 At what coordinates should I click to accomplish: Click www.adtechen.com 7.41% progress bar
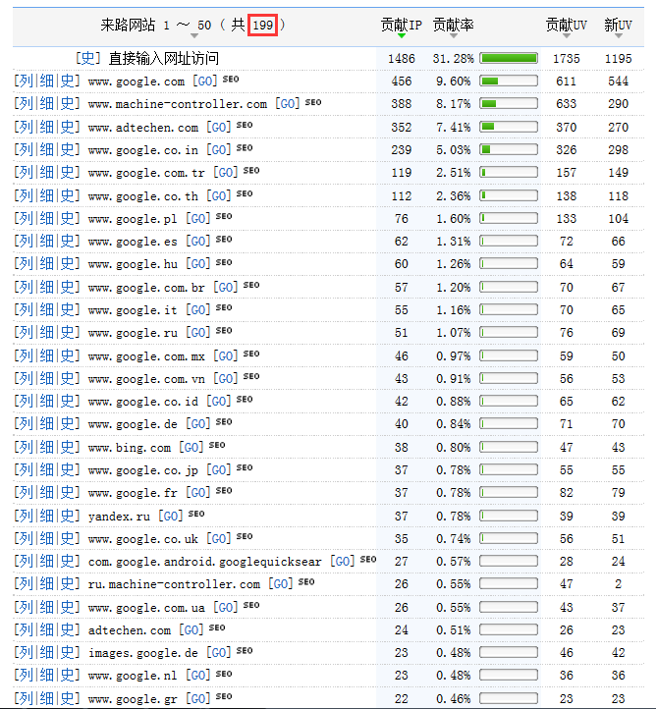pos(509,127)
